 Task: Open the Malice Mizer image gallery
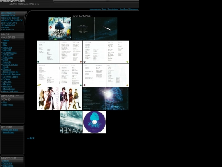(x=9, y=89)
